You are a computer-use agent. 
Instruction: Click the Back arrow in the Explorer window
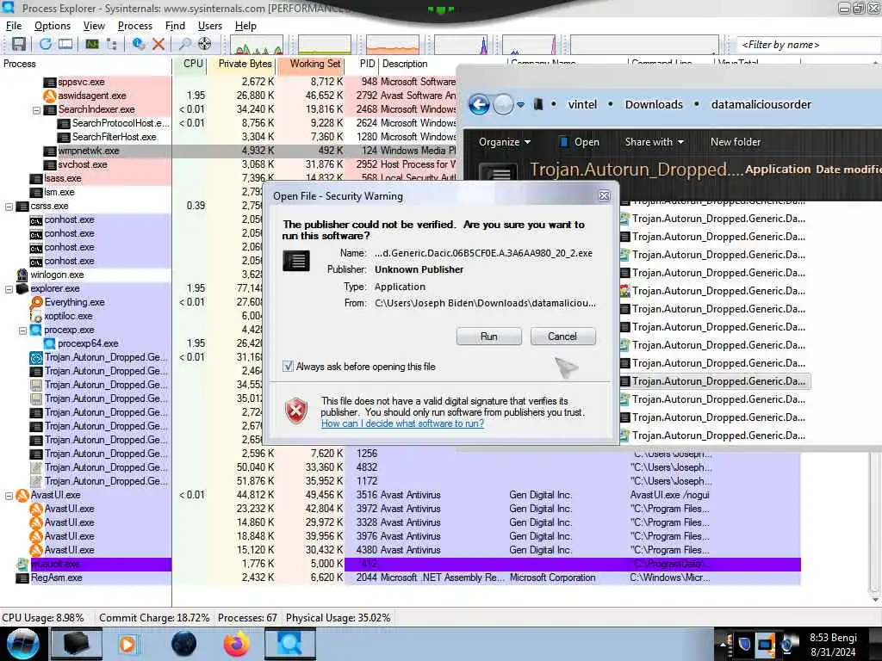pos(479,104)
